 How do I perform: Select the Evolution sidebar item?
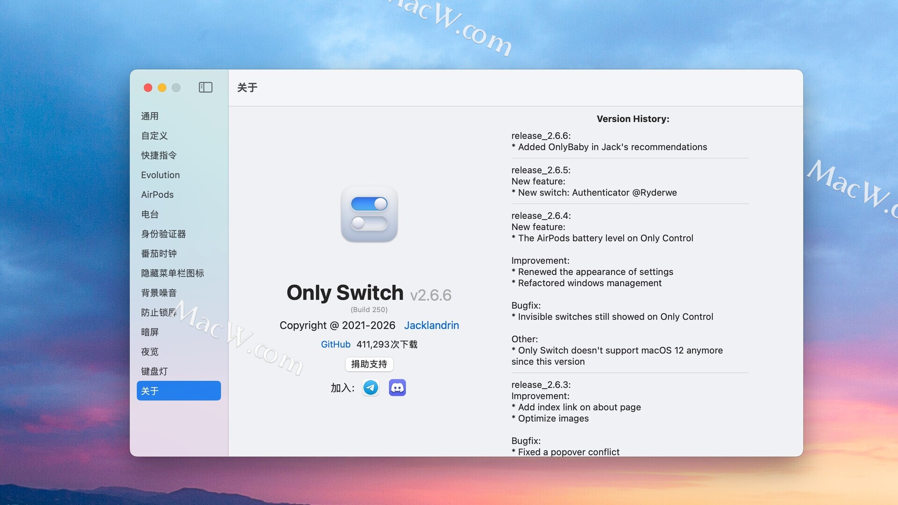coord(160,175)
